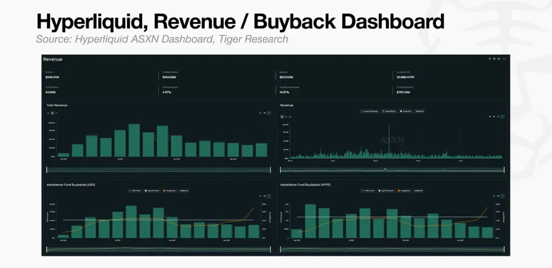This screenshot has width=552, height=268.
Task: Click right range handle under Total Revenue chart
Action: [x=271, y=170]
